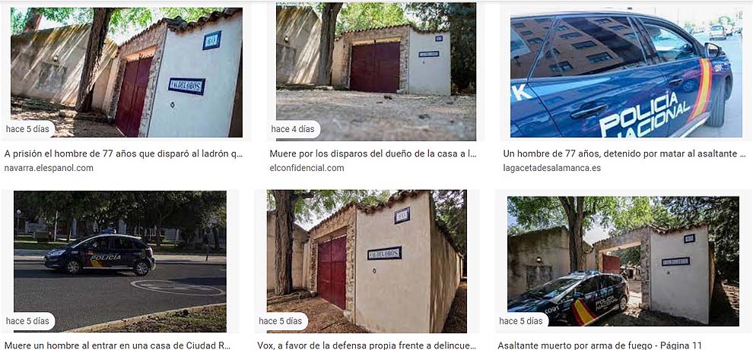
Task: Open source link navarra.elespanol.com
Action: click(x=49, y=168)
